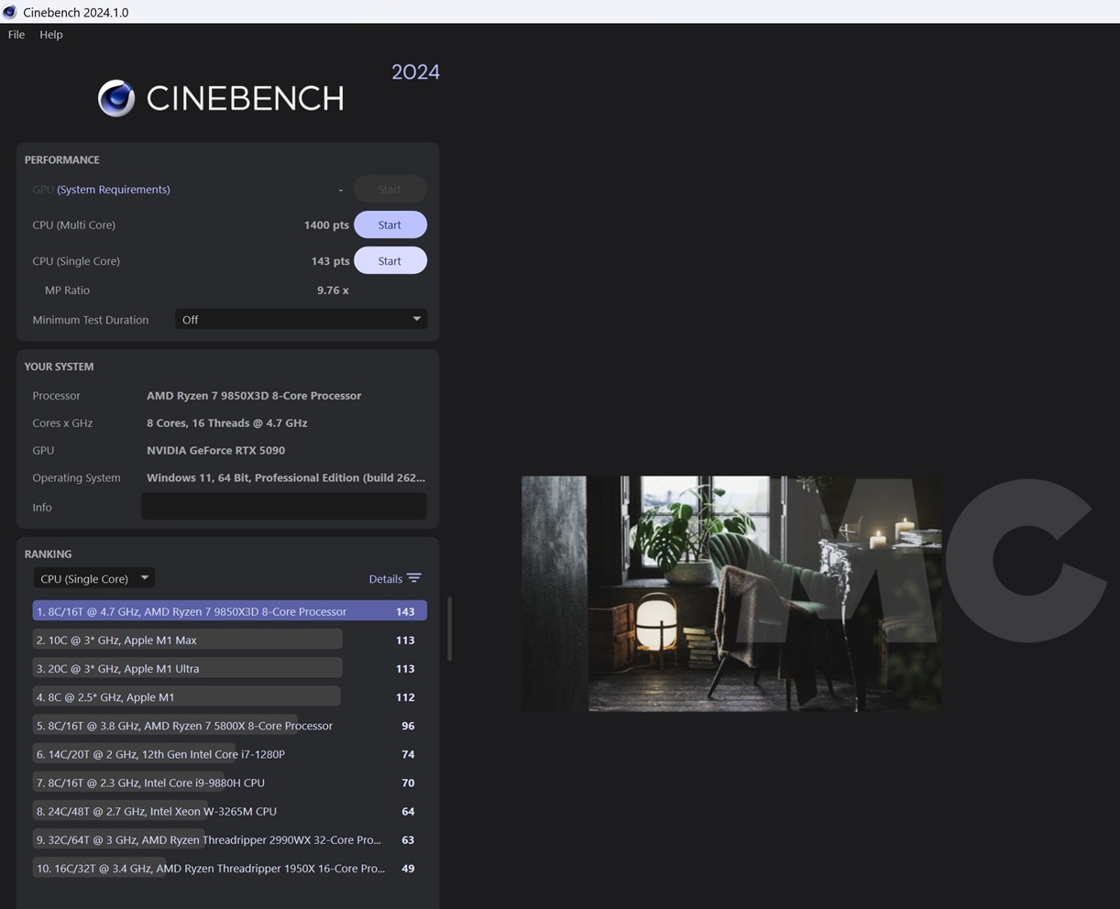Click the ranking dropdown arrow
Image resolution: width=1120 pixels, height=909 pixels.
[x=144, y=578]
